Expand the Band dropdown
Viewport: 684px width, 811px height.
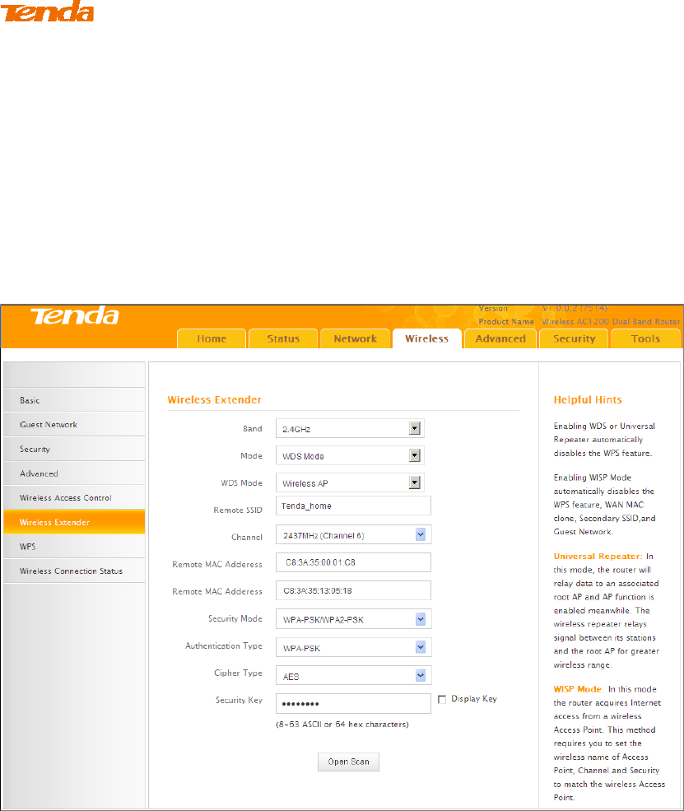tap(350, 429)
